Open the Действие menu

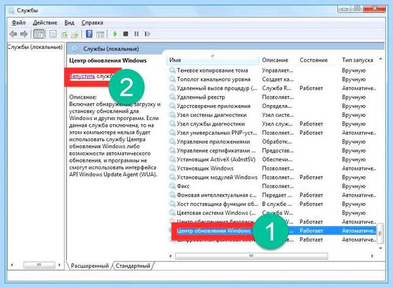pos(45,22)
